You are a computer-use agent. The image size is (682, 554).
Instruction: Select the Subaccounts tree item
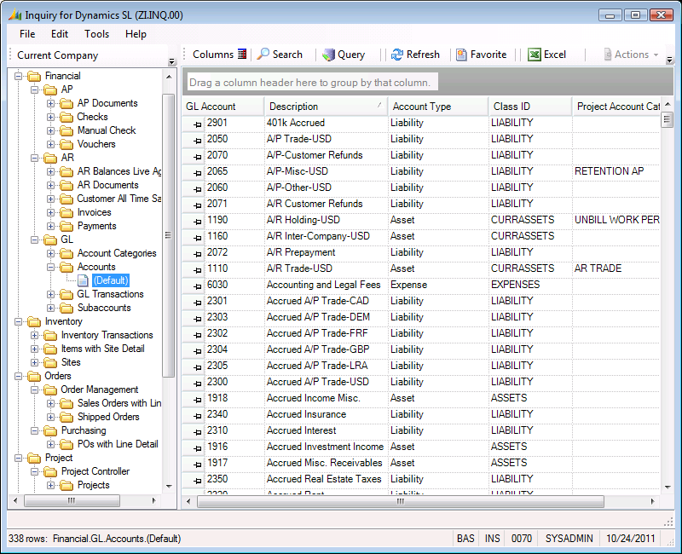(x=104, y=308)
